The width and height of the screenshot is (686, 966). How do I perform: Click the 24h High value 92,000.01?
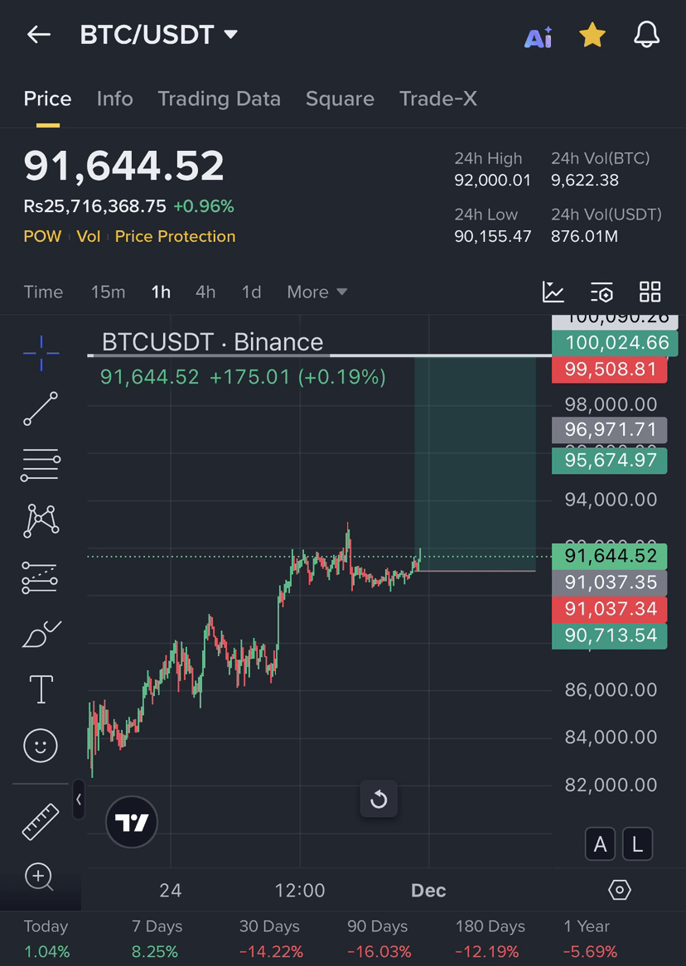[x=492, y=181]
